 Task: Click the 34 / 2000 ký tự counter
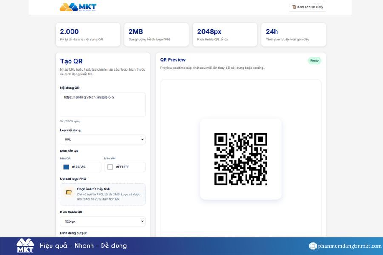(x=70, y=121)
